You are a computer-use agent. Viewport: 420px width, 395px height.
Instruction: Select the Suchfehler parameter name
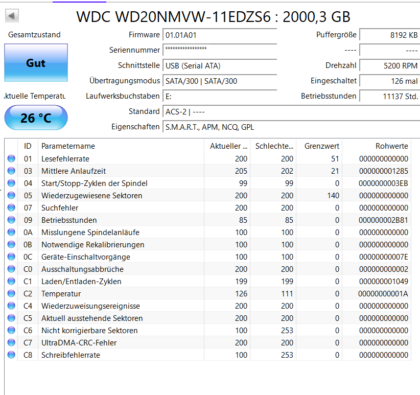[60, 208]
